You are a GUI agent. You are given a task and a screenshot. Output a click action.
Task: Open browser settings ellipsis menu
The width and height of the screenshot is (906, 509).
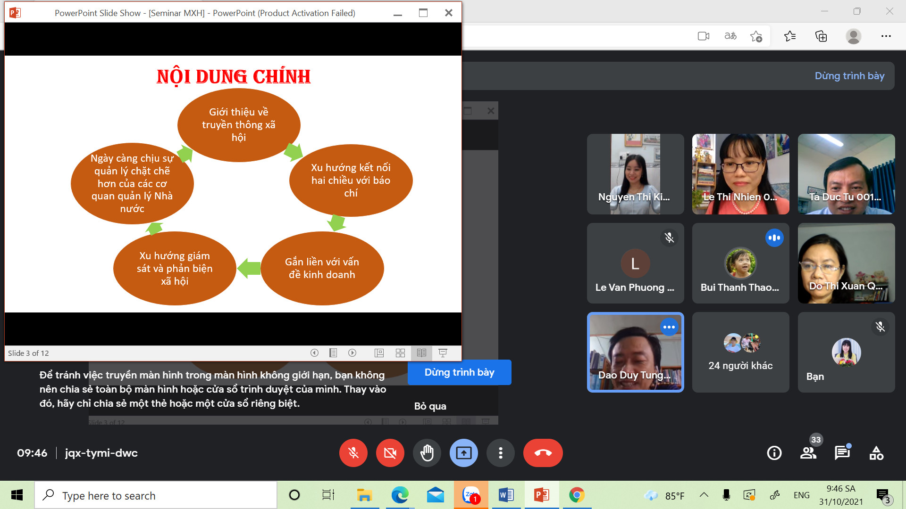pos(886,36)
